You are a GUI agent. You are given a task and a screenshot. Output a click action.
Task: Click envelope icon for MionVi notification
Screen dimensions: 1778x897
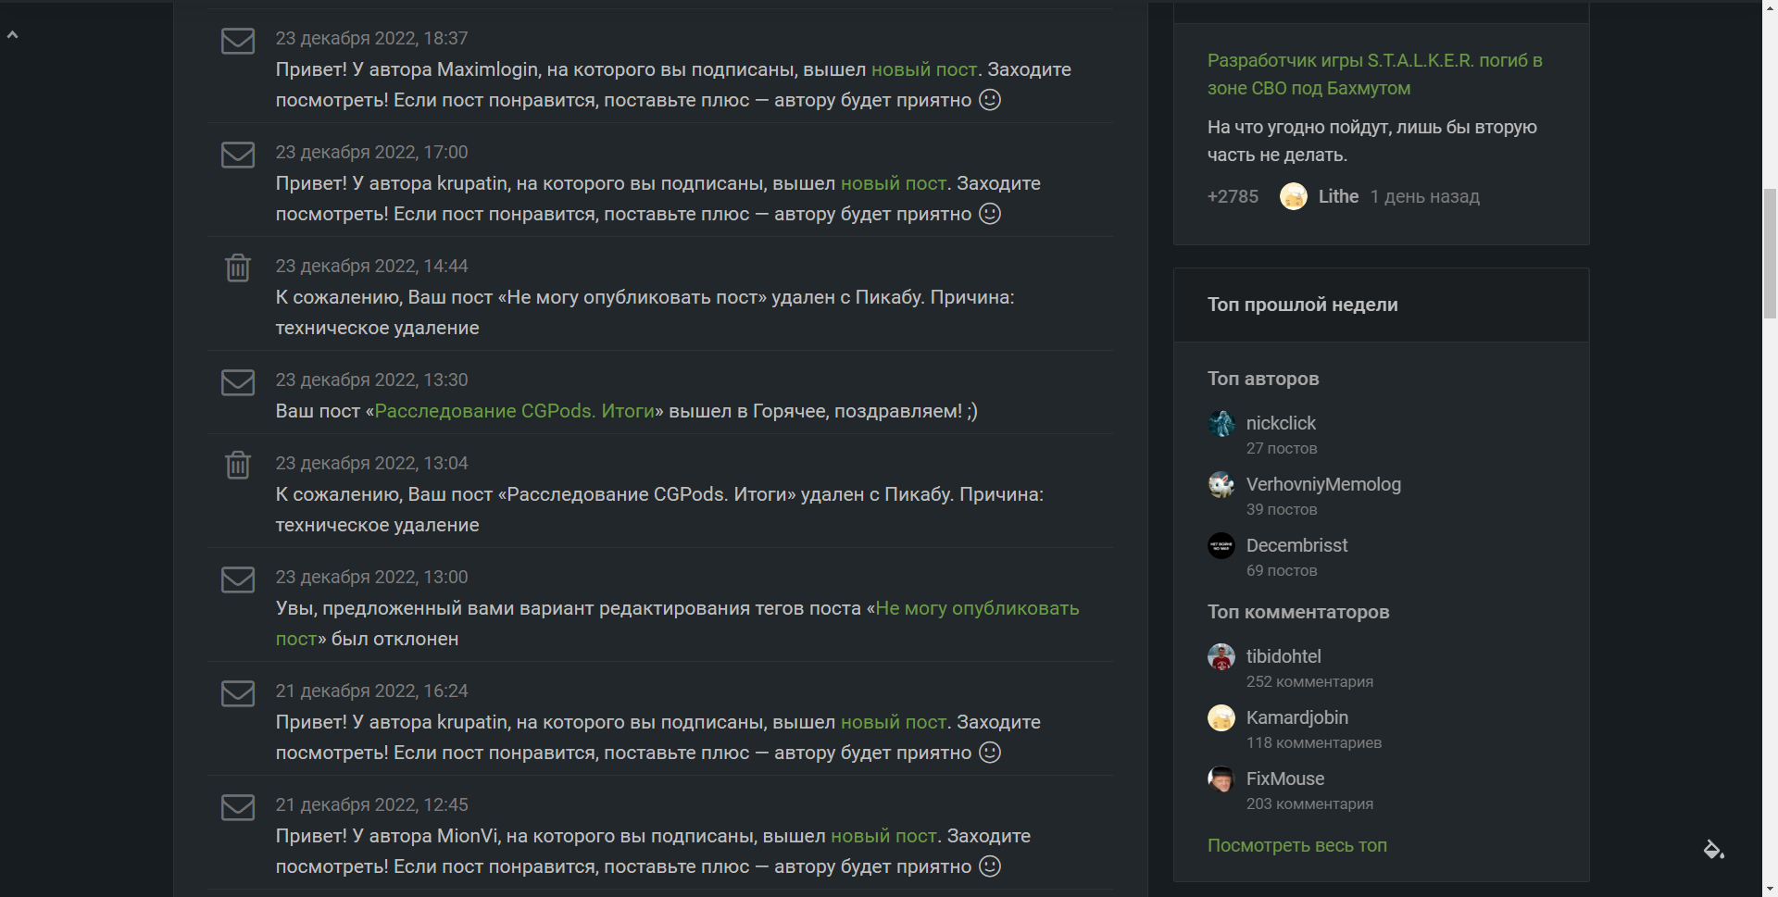[x=238, y=807]
